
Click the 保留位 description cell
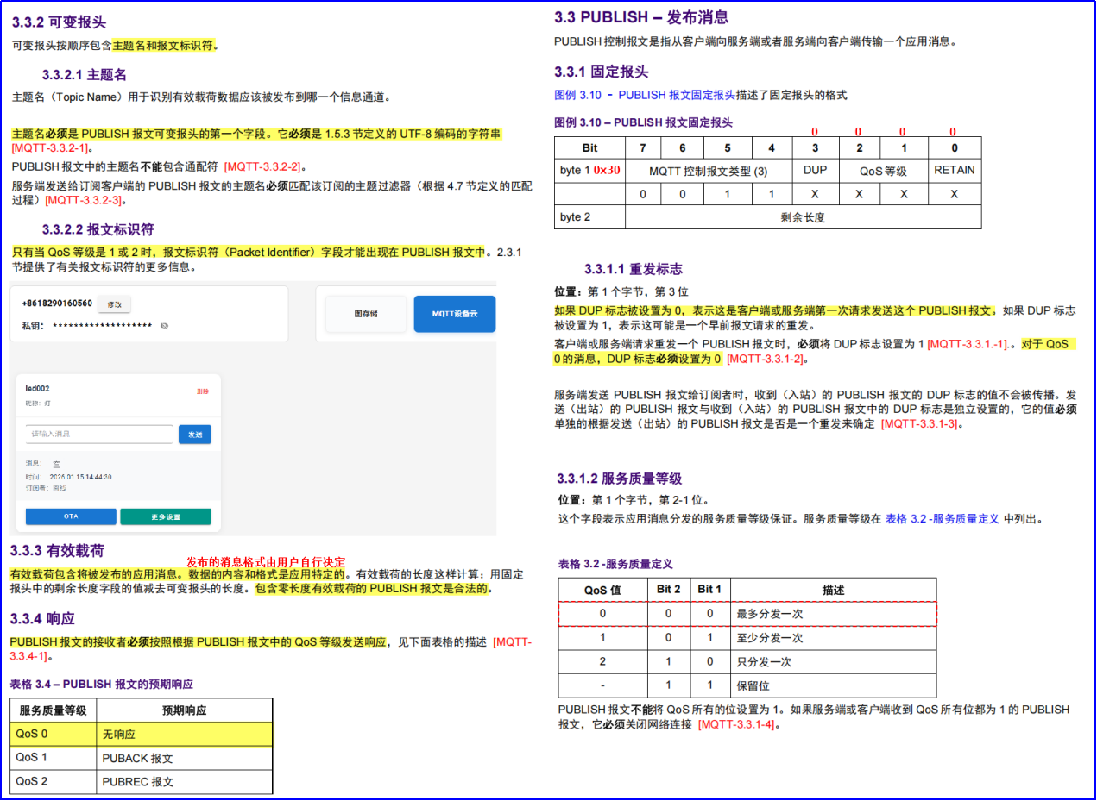point(833,686)
